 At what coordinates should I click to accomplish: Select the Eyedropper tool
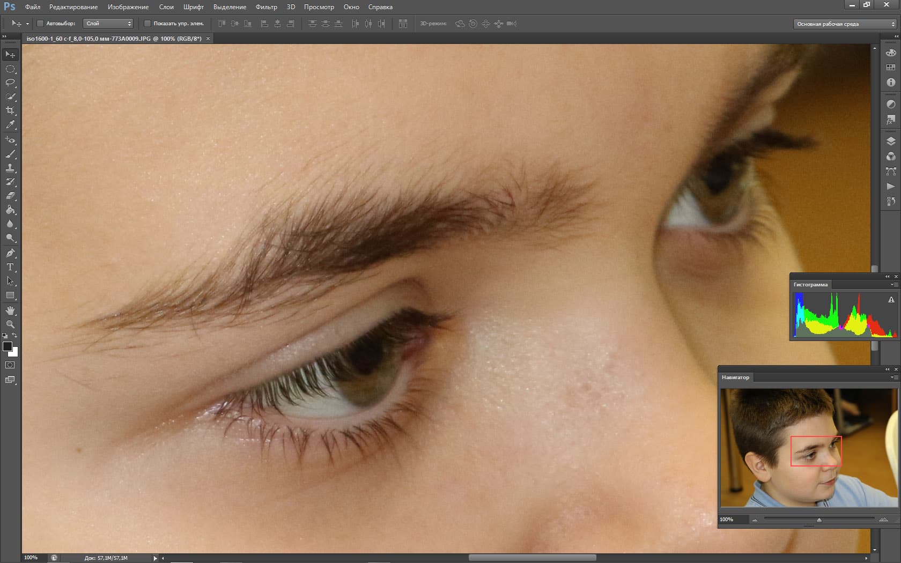[10, 124]
